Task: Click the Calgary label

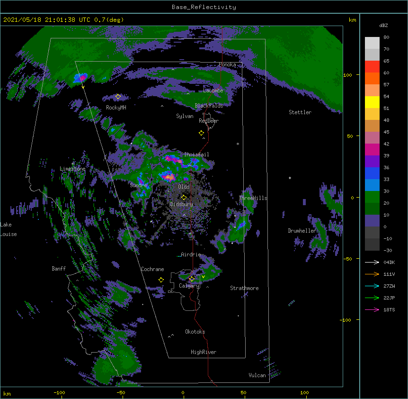Action: click(x=189, y=286)
